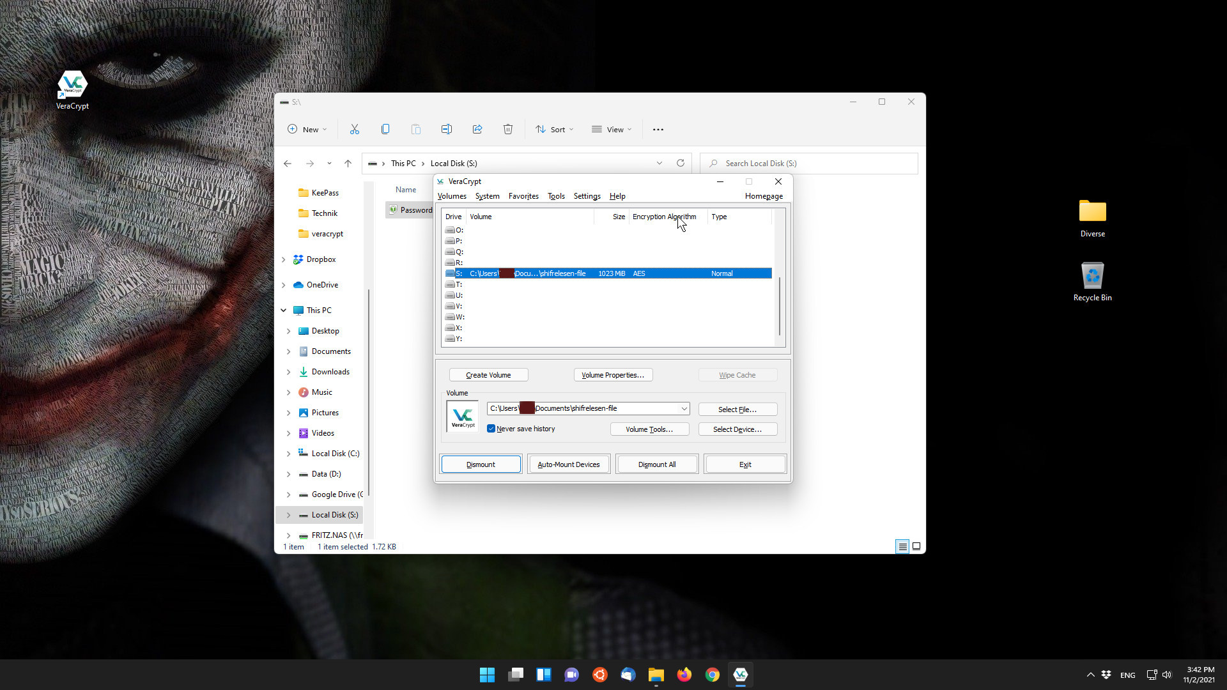
Task: Expand the address bar history dropdown
Action: [660, 163]
